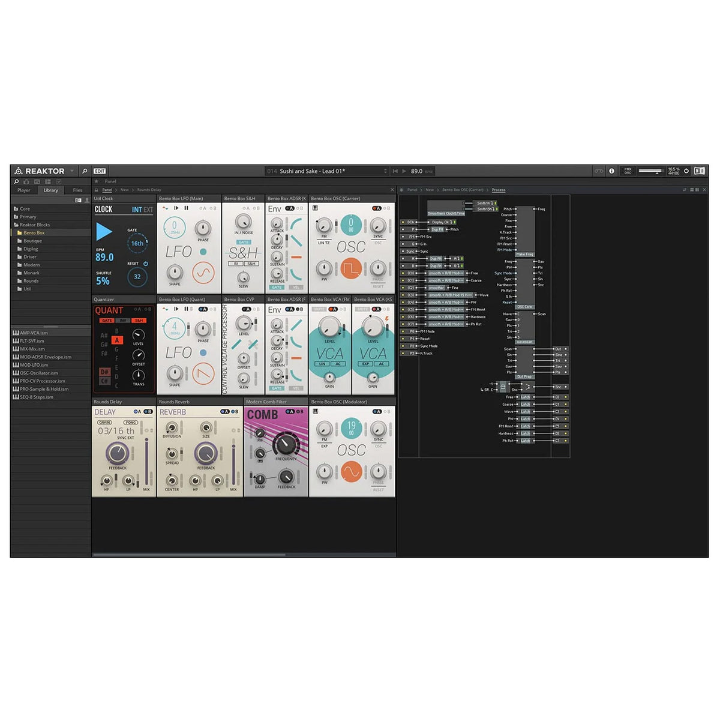Select the sine waveform in OSC Modulator
Viewport: 720px width, 721px height.
pyautogui.click(x=351, y=471)
